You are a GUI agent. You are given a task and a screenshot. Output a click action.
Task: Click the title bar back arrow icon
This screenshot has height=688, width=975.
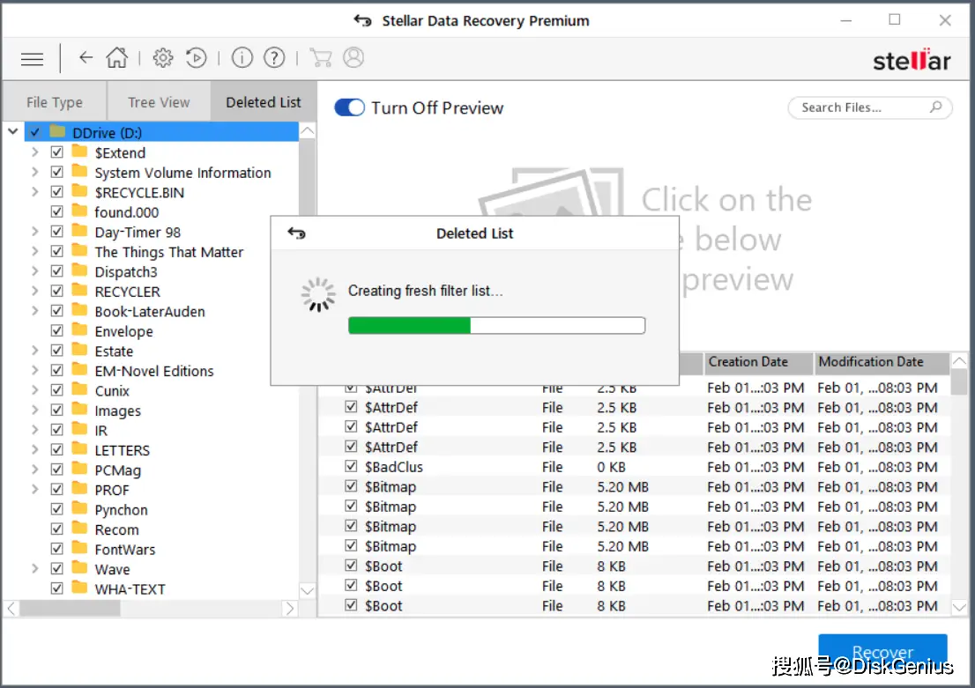362,20
